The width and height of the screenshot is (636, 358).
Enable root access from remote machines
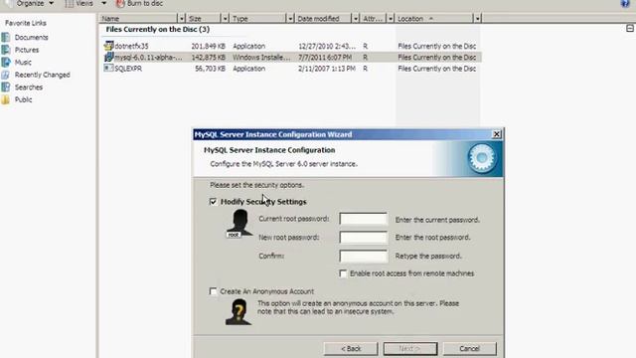(x=343, y=273)
